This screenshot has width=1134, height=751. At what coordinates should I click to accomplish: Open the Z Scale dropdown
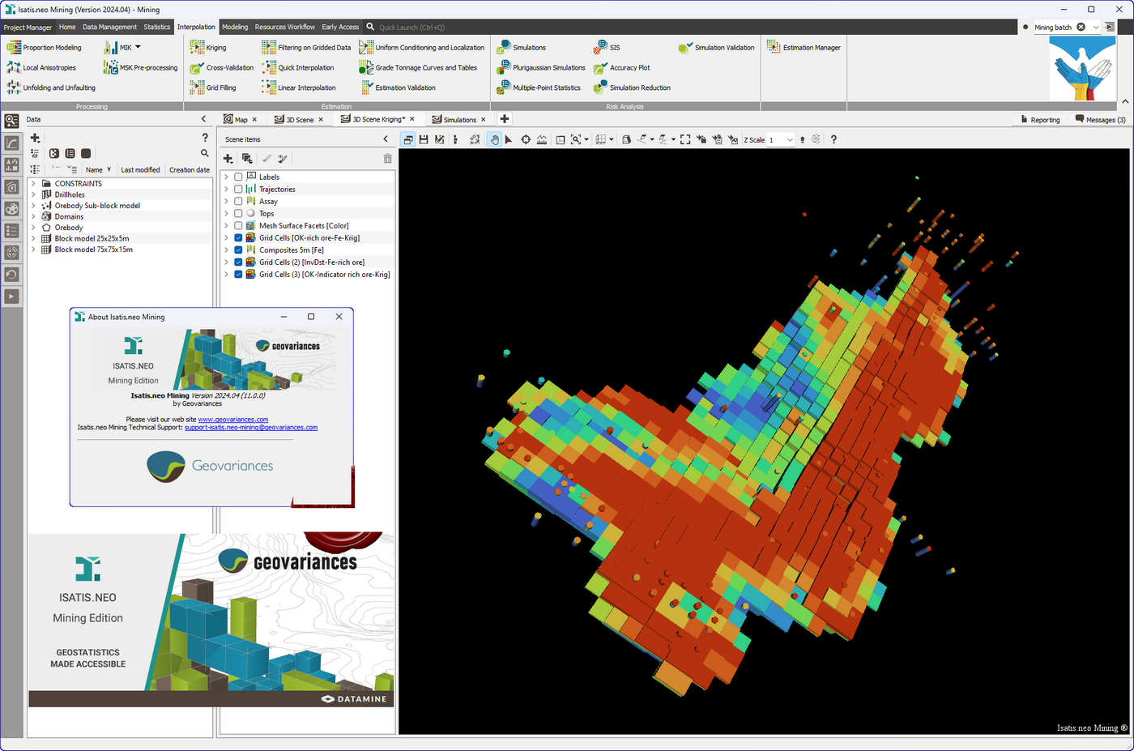(790, 140)
